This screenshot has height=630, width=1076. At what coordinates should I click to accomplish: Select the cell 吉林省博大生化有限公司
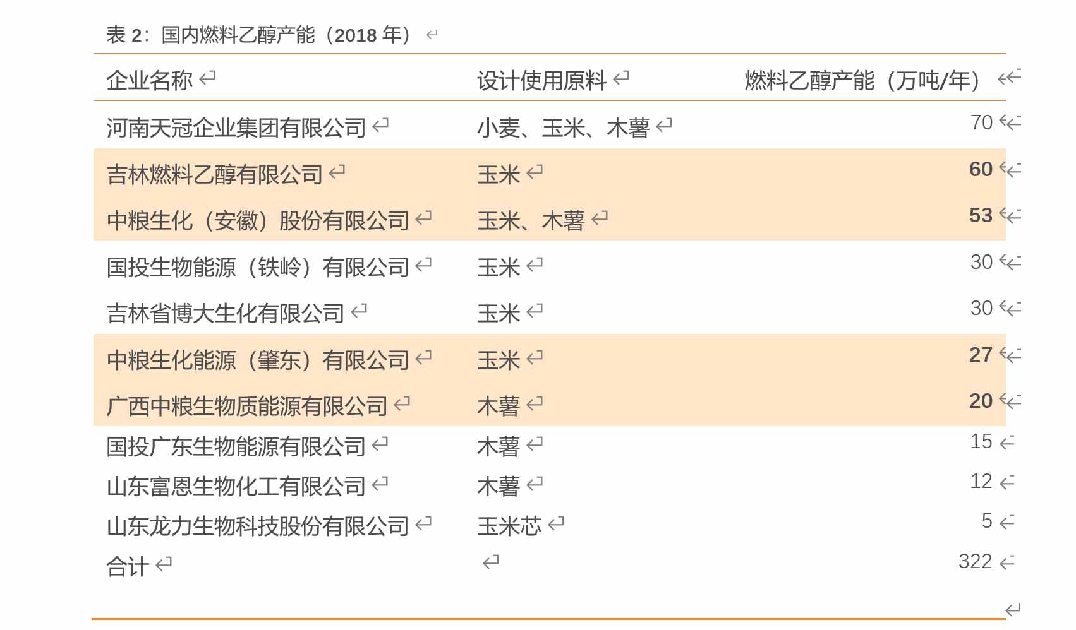point(225,313)
